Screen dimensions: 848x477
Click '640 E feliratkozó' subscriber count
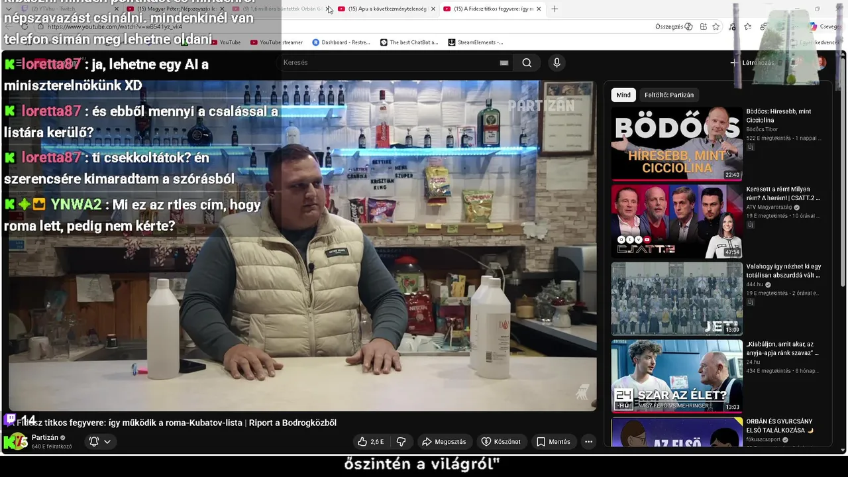(x=52, y=447)
